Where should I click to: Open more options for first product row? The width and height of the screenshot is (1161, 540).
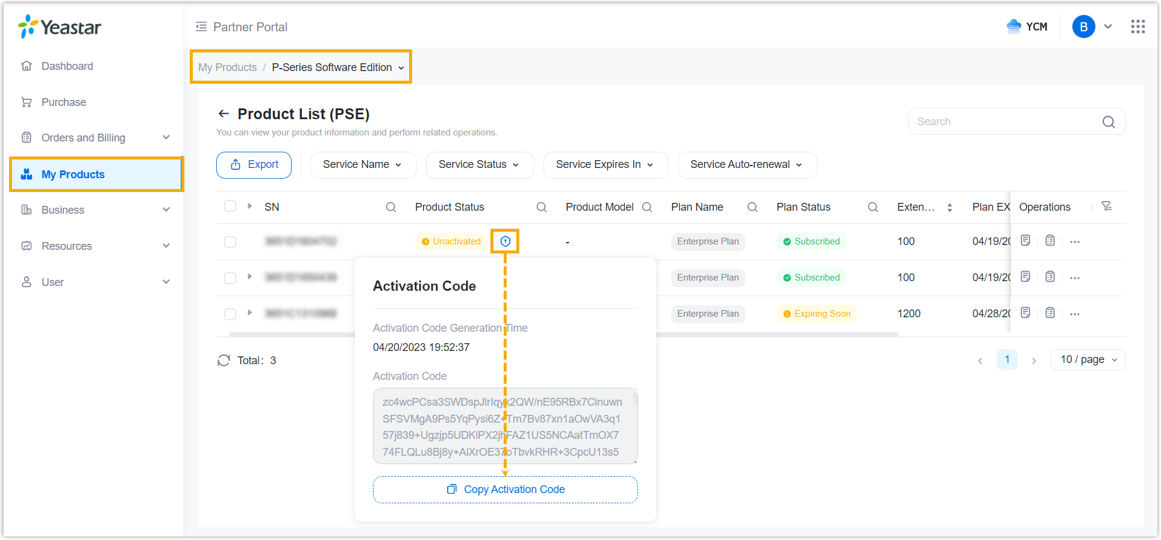point(1075,241)
